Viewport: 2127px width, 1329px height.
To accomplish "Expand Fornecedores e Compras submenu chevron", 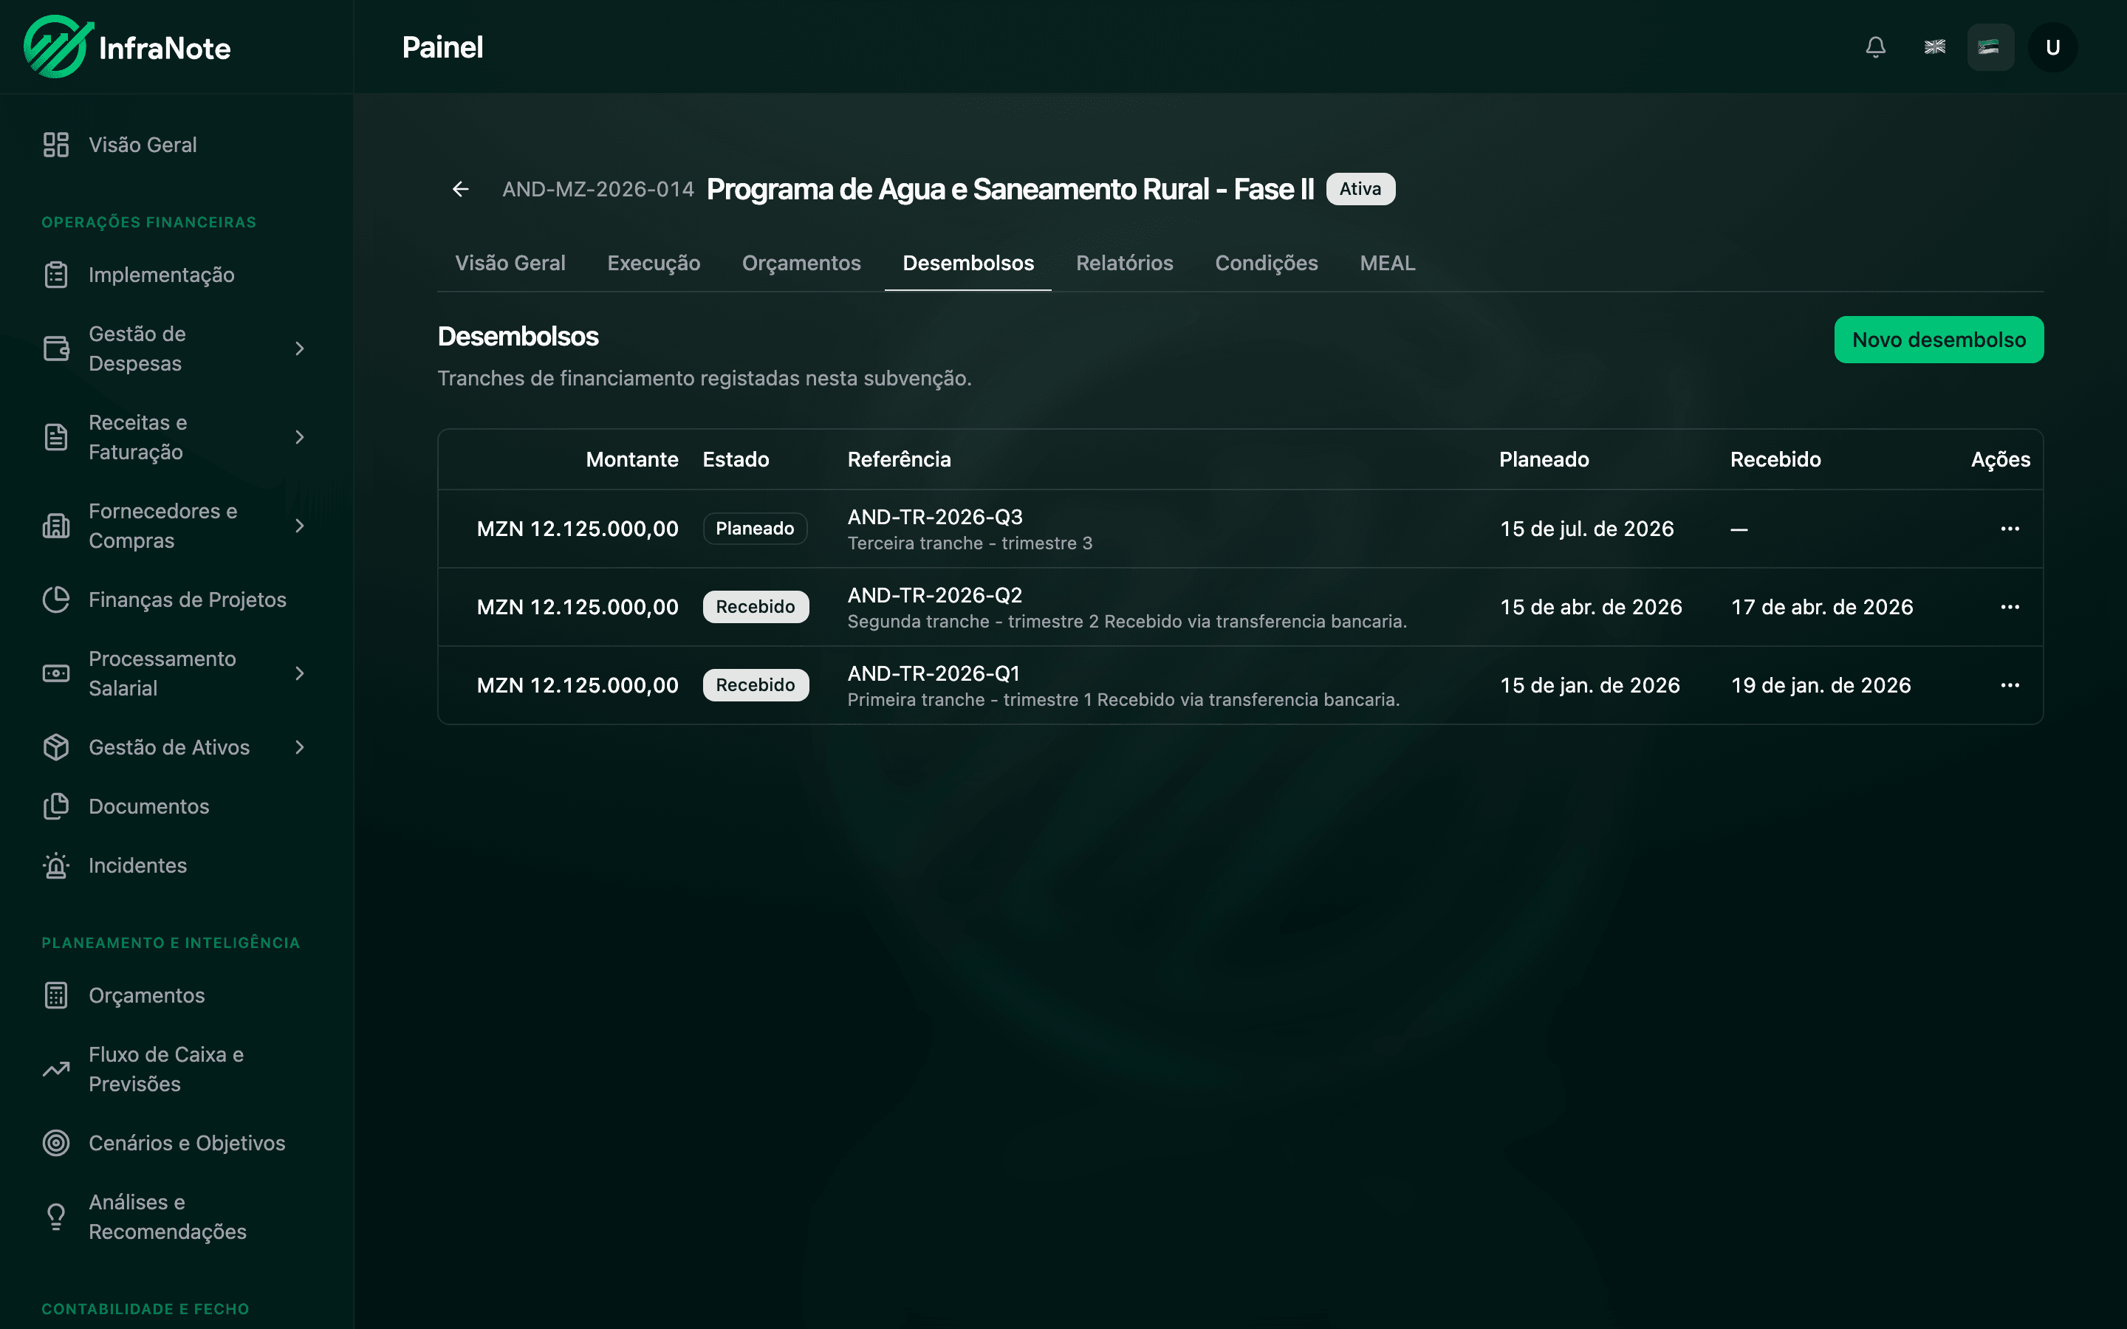I will point(300,526).
